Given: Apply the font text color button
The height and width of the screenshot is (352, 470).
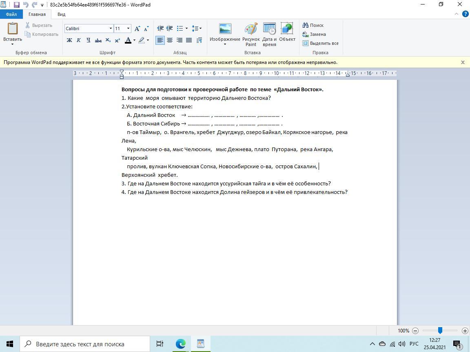Looking at the screenshot, I should (x=128, y=40).
